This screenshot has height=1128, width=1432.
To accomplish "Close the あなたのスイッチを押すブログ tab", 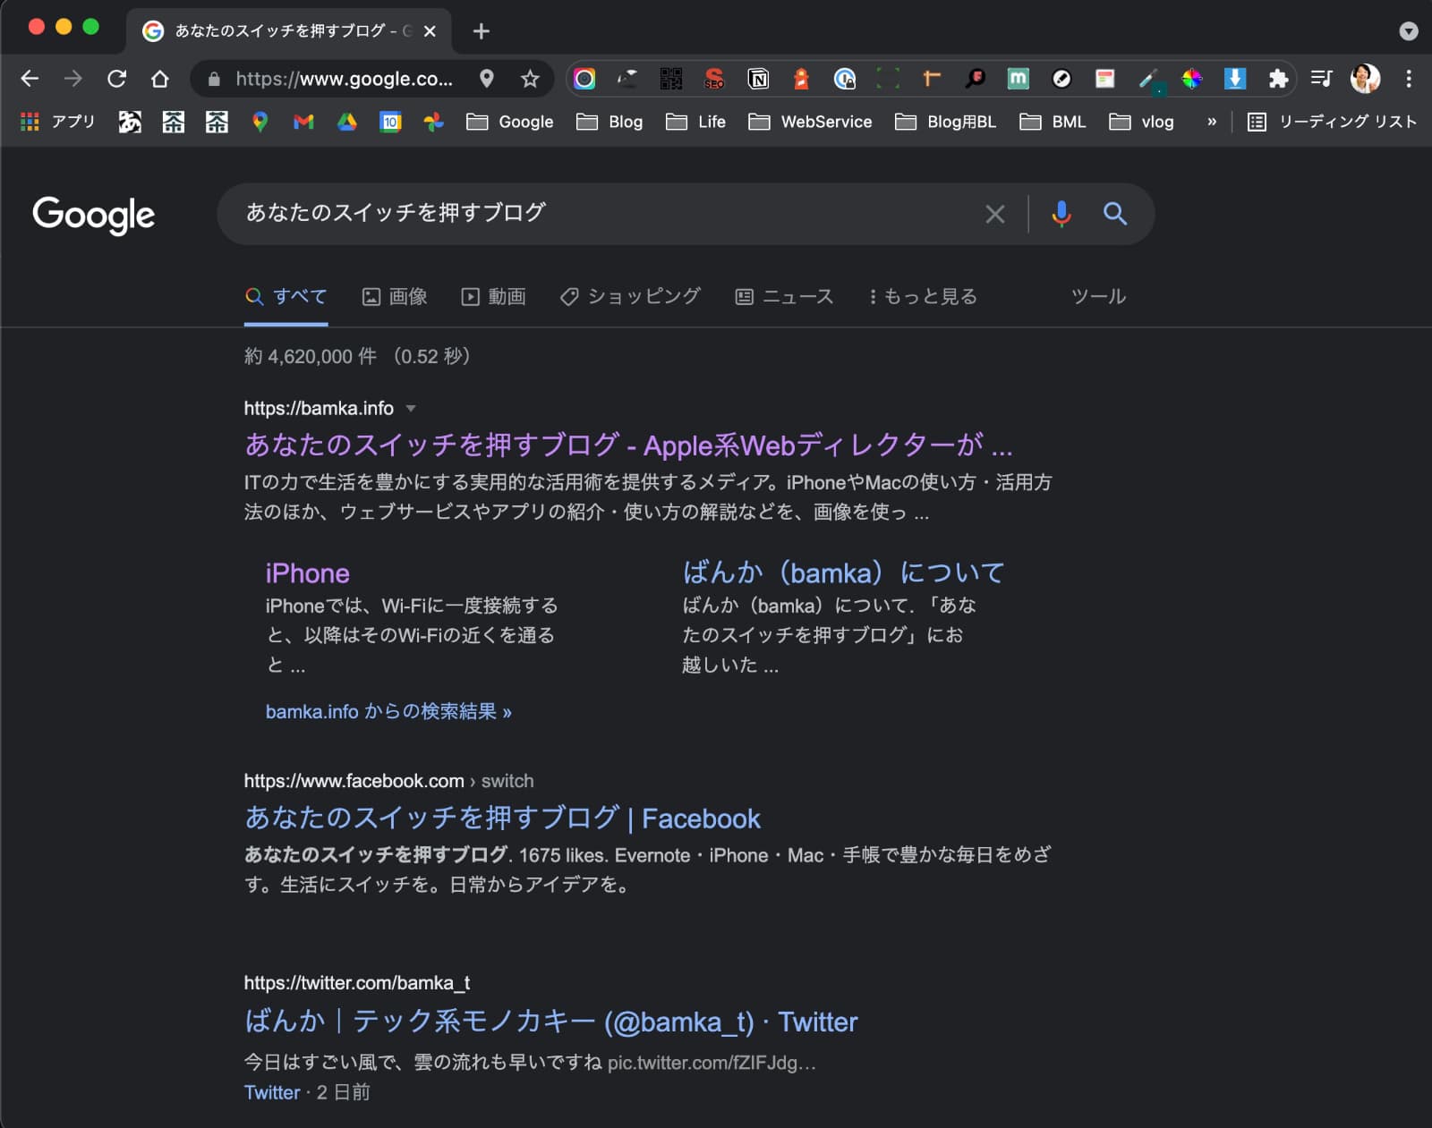I will coord(430,31).
